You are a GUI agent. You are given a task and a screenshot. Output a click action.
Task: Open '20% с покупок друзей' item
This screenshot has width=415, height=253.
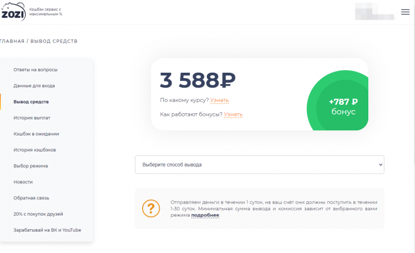37,214
